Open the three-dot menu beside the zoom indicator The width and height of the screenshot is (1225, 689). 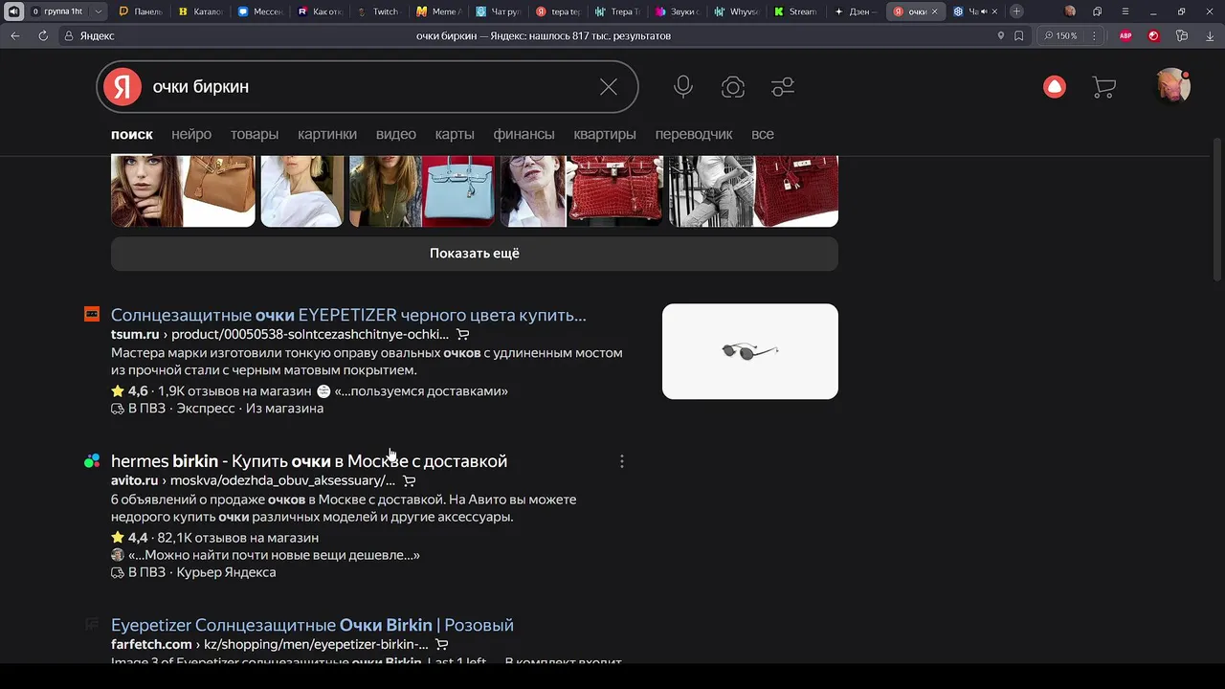pos(1094,35)
